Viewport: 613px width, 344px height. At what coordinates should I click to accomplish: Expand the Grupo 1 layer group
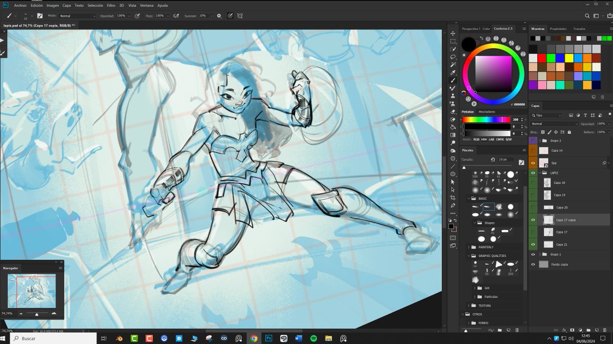coord(540,254)
